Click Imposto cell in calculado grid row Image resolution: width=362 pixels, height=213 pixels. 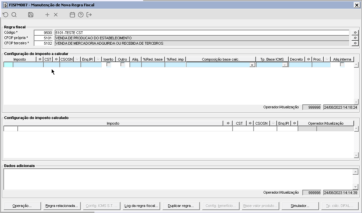(x=125, y=129)
